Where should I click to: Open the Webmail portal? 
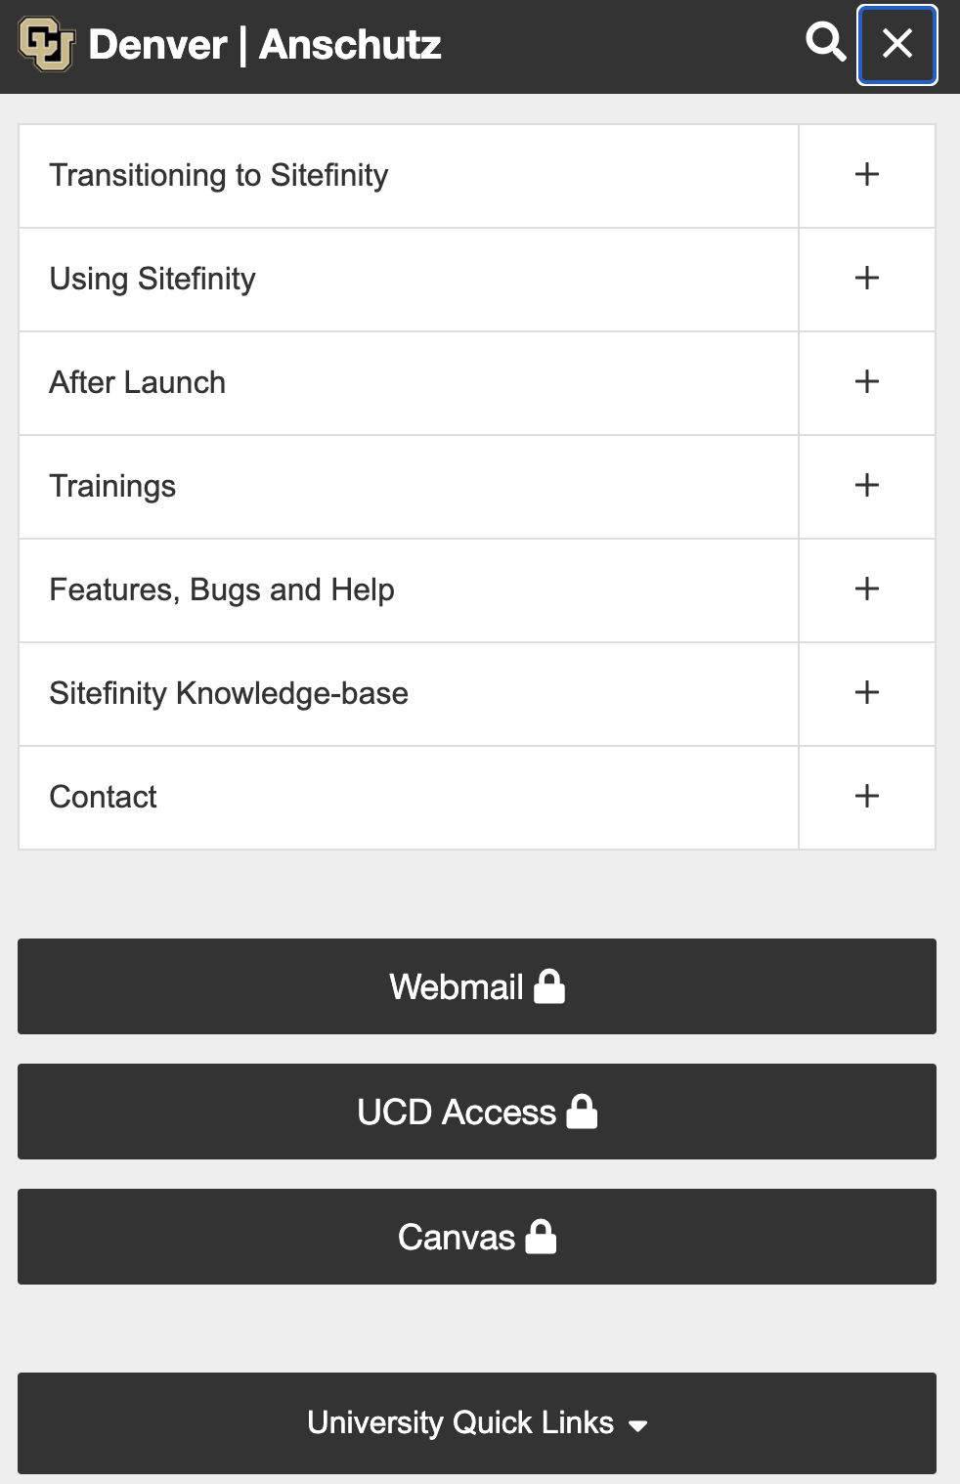[x=477, y=986]
